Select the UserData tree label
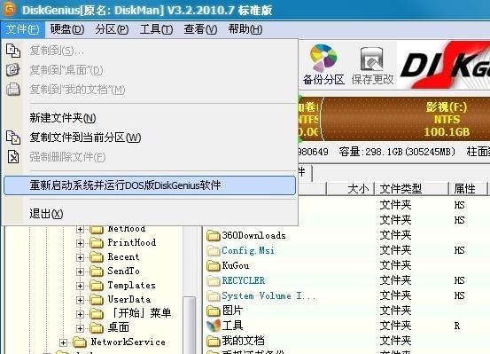Image resolution: width=490 pixels, height=354 pixels. click(x=129, y=300)
